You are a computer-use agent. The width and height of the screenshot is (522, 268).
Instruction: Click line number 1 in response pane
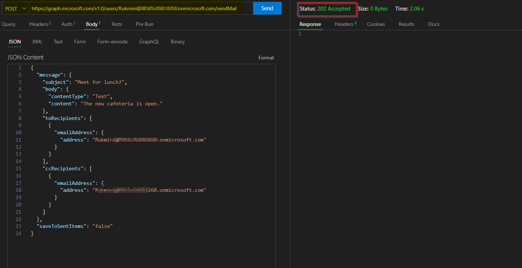[300, 34]
